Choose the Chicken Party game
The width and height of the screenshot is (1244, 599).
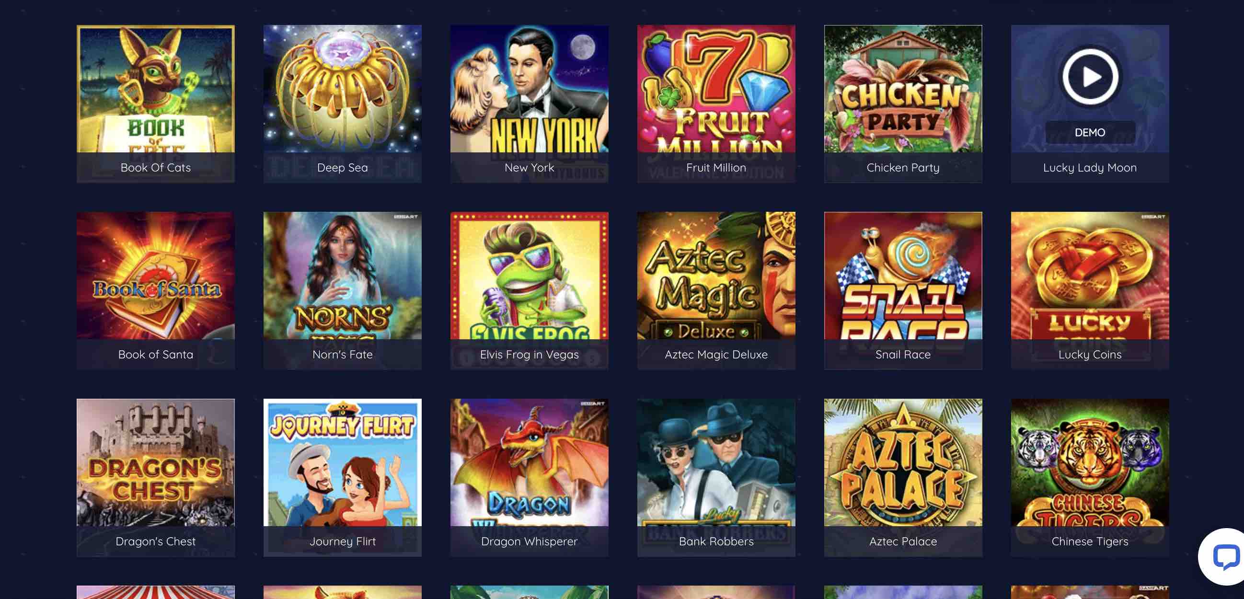click(903, 104)
